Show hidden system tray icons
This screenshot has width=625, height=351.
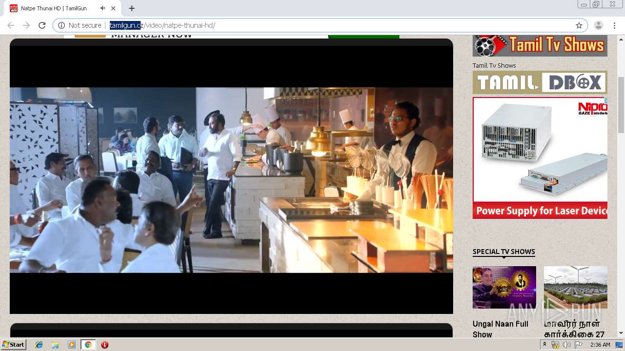(545, 344)
